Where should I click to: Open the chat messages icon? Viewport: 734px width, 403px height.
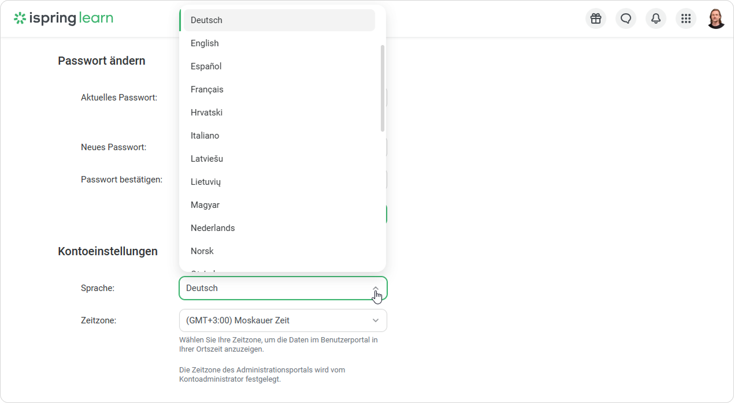point(626,18)
